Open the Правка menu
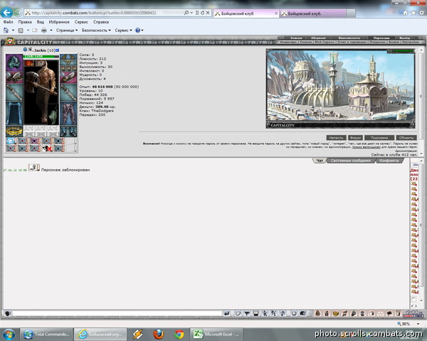427x341 pixels. [x=25, y=22]
